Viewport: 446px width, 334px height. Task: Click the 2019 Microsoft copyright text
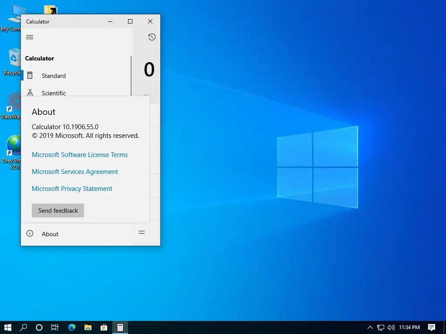tap(85, 136)
